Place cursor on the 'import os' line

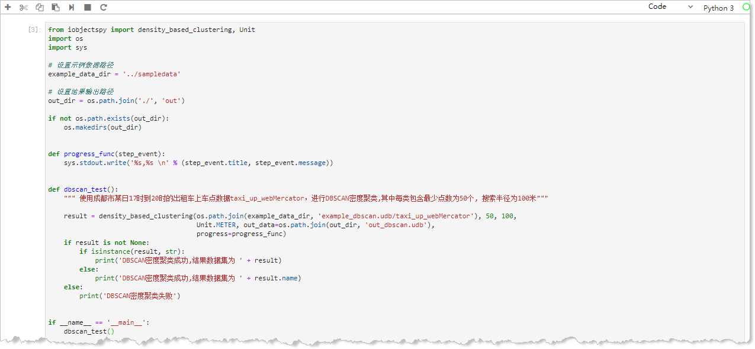[66, 38]
